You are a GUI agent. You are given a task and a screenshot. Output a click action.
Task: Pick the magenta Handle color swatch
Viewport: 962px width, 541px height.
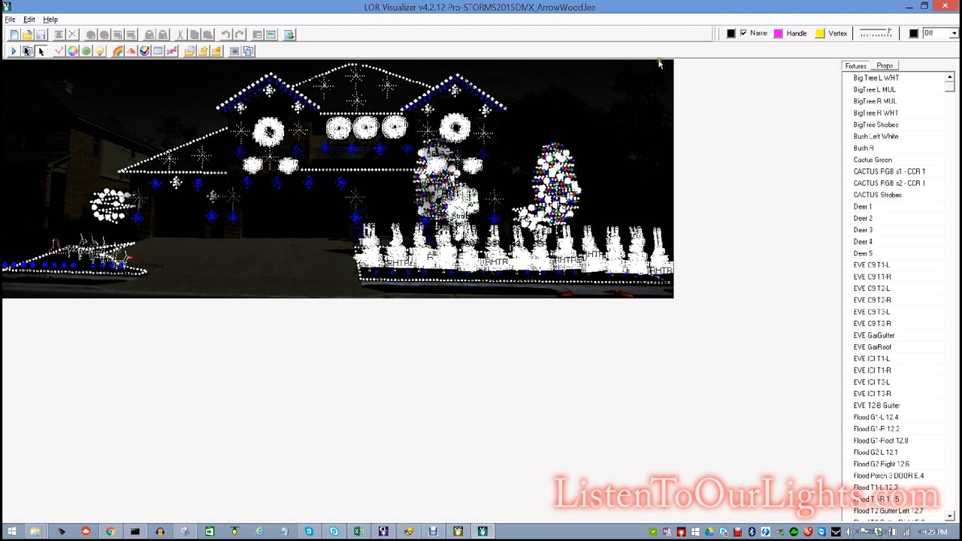click(x=779, y=33)
